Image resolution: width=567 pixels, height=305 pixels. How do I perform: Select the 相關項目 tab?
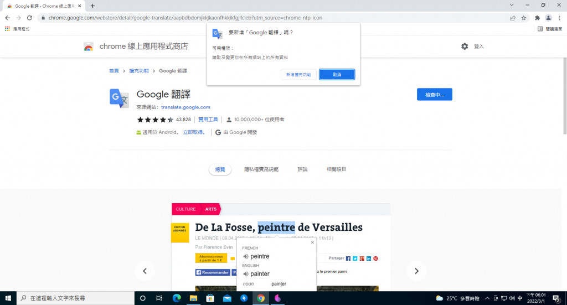click(336, 169)
